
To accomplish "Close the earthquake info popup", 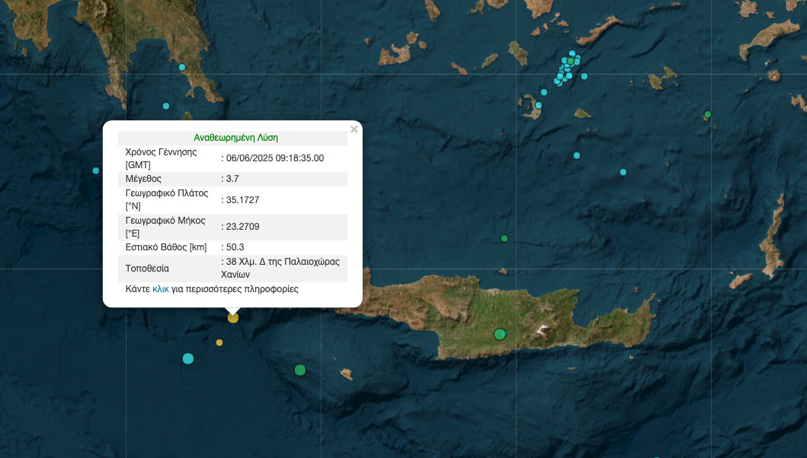I will point(354,129).
